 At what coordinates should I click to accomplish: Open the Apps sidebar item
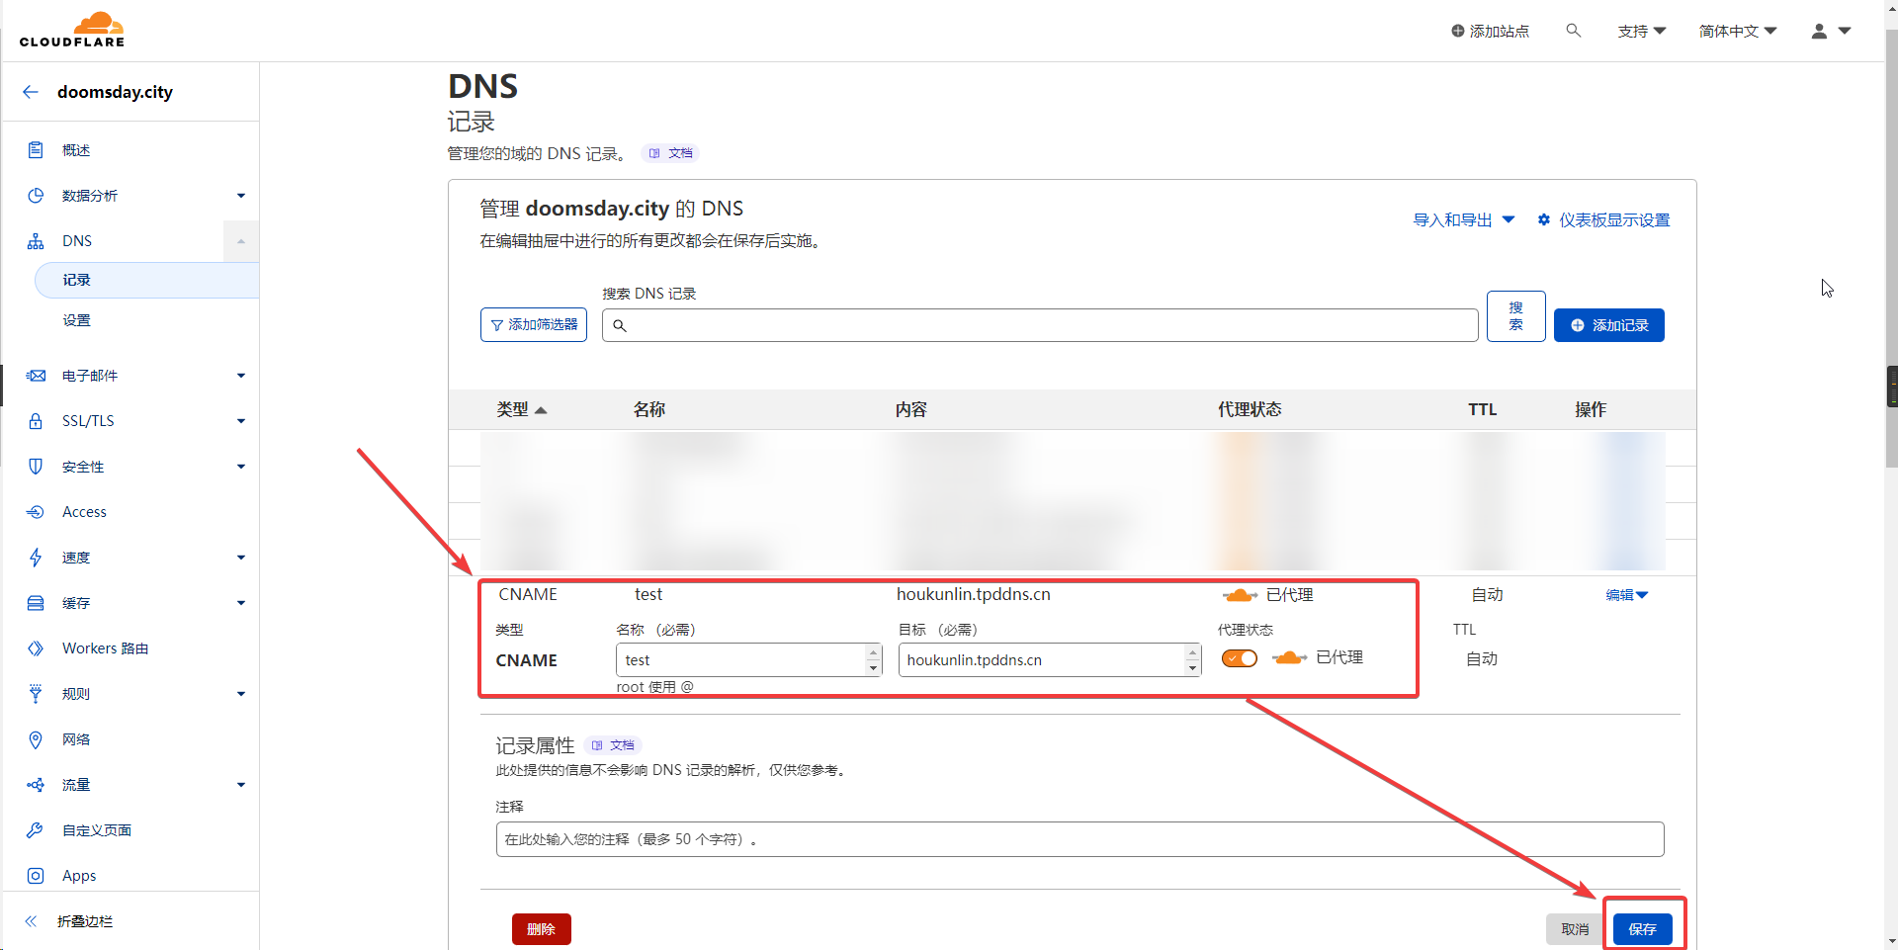[x=79, y=876]
